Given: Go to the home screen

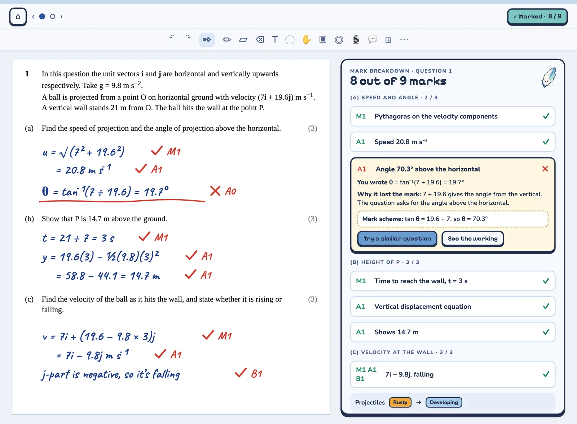Looking at the screenshot, I should point(18,17).
